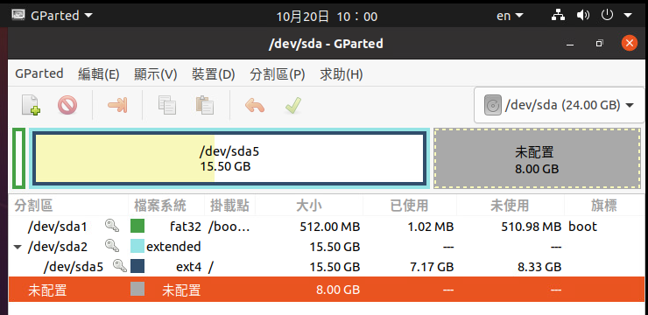This screenshot has width=648, height=315.
Task: Open the 分割區(P) menu
Action: tap(278, 74)
